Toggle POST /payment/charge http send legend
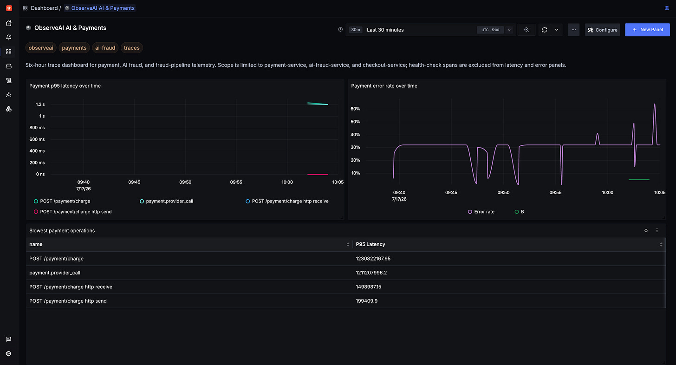The image size is (676, 365). 73,212
